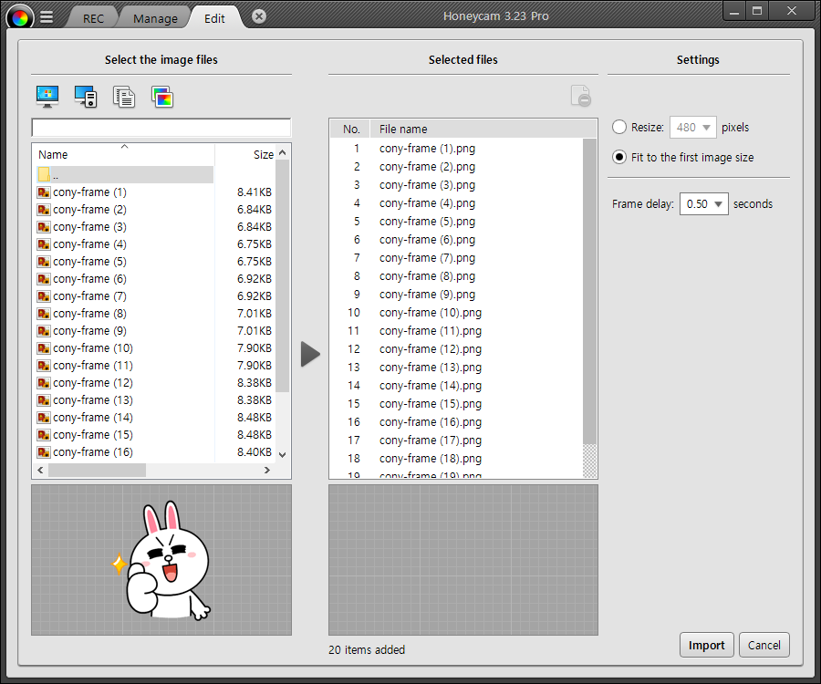Viewport: 821px width, 684px height.
Task: Click the remove selected file icon
Action: (x=580, y=96)
